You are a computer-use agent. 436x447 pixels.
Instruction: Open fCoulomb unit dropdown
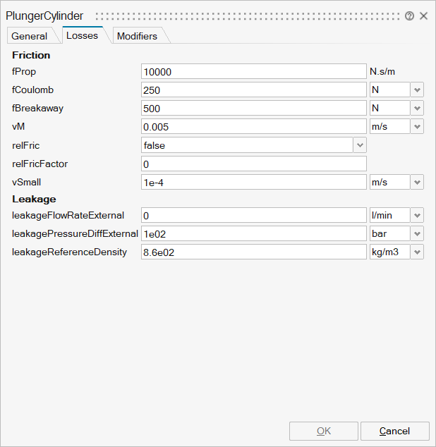point(417,90)
